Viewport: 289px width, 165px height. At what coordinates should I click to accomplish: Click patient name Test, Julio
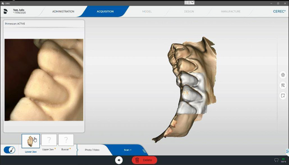19,10
